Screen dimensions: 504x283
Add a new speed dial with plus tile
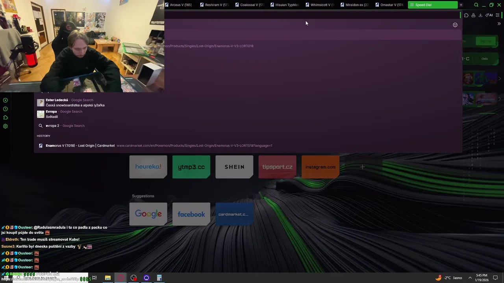(x=363, y=167)
